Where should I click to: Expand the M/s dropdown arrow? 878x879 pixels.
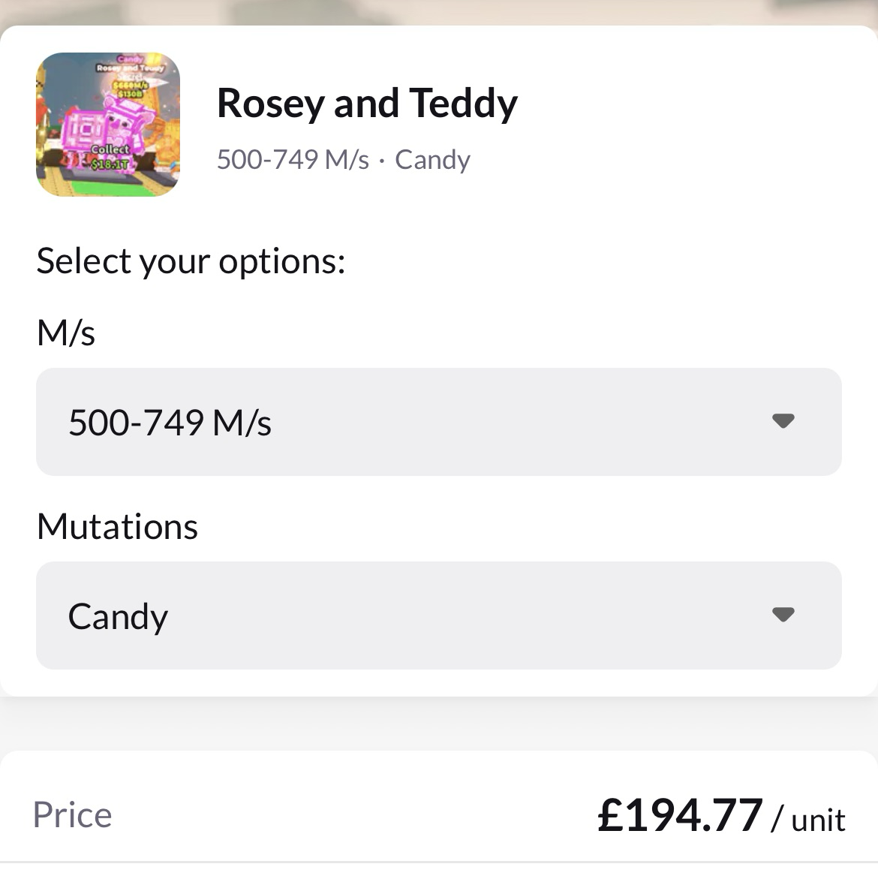pyautogui.click(x=783, y=421)
